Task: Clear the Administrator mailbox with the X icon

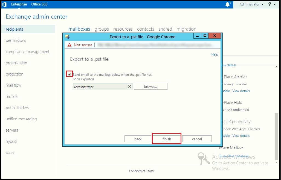Action: click(130, 87)
